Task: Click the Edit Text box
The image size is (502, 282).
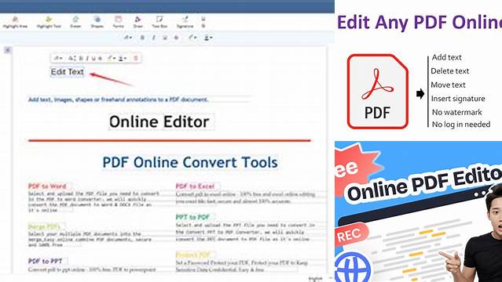Action: 68,72
